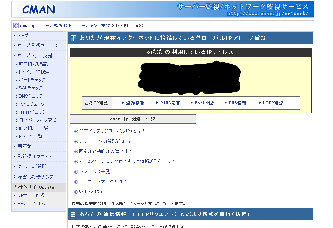The image size is (333, 228).
Task: Click arrow icon beside PING応答
Action: (x=157, y=103)
